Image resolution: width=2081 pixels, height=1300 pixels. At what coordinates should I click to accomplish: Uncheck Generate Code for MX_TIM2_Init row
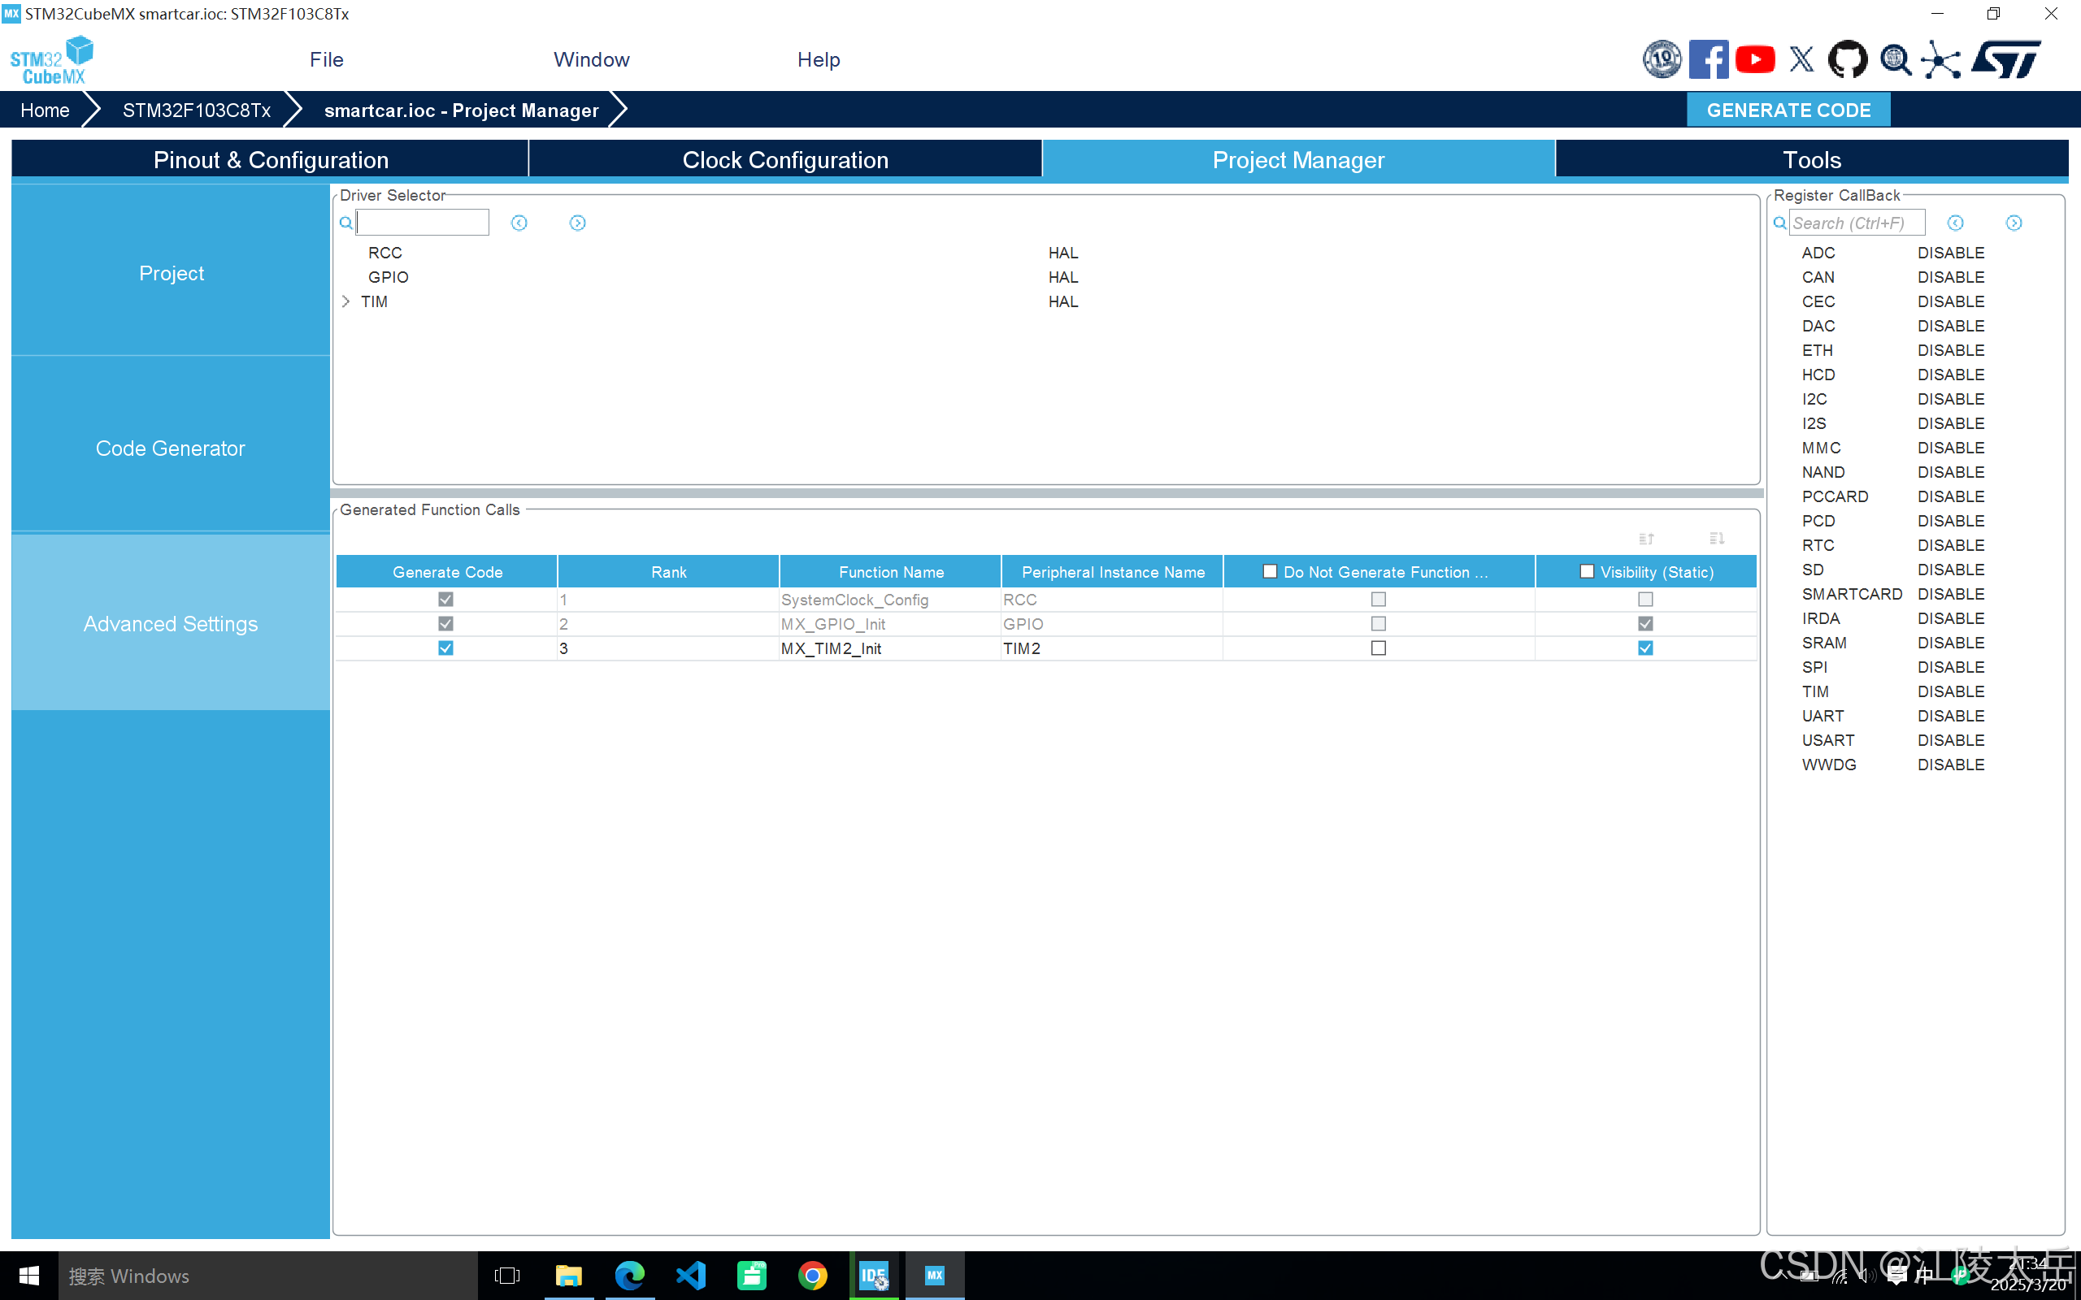click(x=445, y=648)
